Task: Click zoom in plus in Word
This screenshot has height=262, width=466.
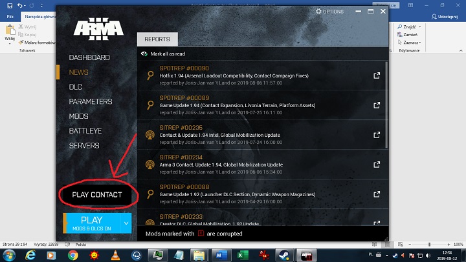Action: pos(449,245)
